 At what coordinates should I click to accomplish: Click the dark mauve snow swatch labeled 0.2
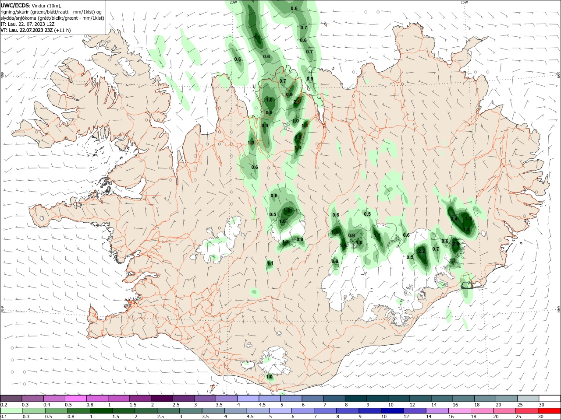11,399
